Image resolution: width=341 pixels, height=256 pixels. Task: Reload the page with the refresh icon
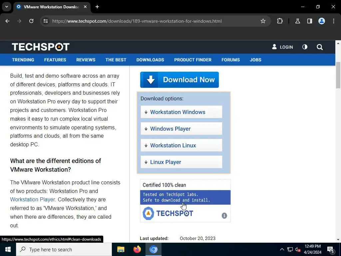pos(31,21)
